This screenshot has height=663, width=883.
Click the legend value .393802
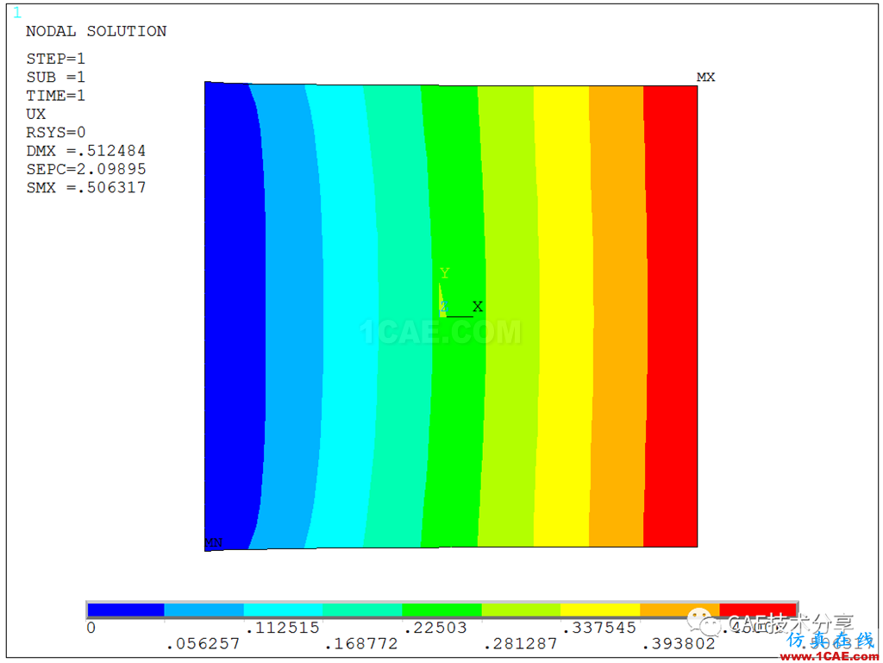click(x=679, y=644)
